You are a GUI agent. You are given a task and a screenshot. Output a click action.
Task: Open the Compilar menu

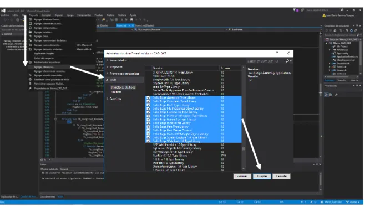pos(46,15)
